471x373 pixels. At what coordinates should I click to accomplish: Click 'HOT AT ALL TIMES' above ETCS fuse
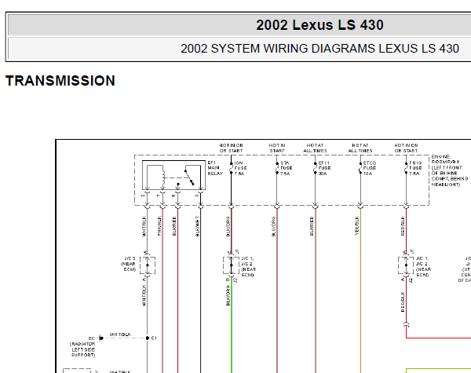coord(360,148)
